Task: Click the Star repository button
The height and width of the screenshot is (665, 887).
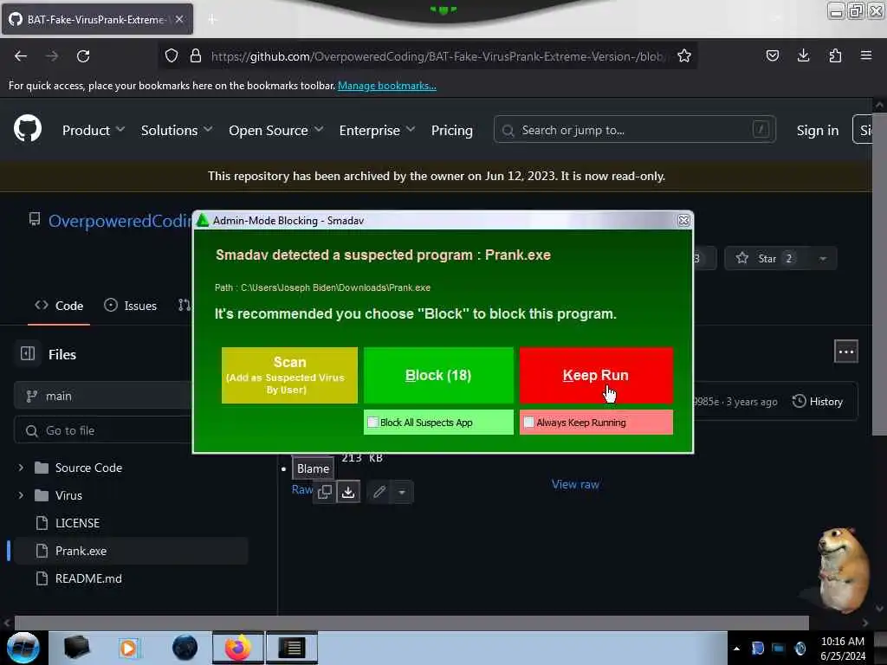Action: 766,258
